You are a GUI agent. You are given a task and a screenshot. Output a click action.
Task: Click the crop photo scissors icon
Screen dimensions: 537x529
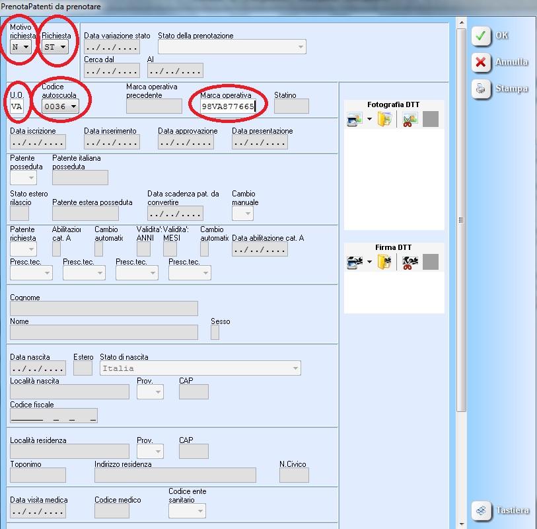[410, 120]
